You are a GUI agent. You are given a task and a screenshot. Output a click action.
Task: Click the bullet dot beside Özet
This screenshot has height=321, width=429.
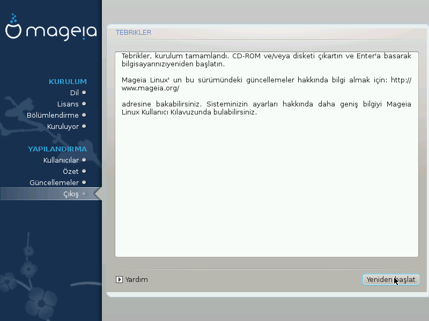click(x=84, y=171)
